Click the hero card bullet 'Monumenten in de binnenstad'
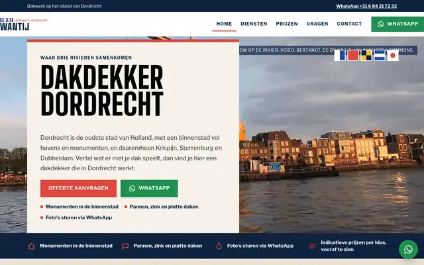This screenshot has height=265, width=424. tap(82, 207)
